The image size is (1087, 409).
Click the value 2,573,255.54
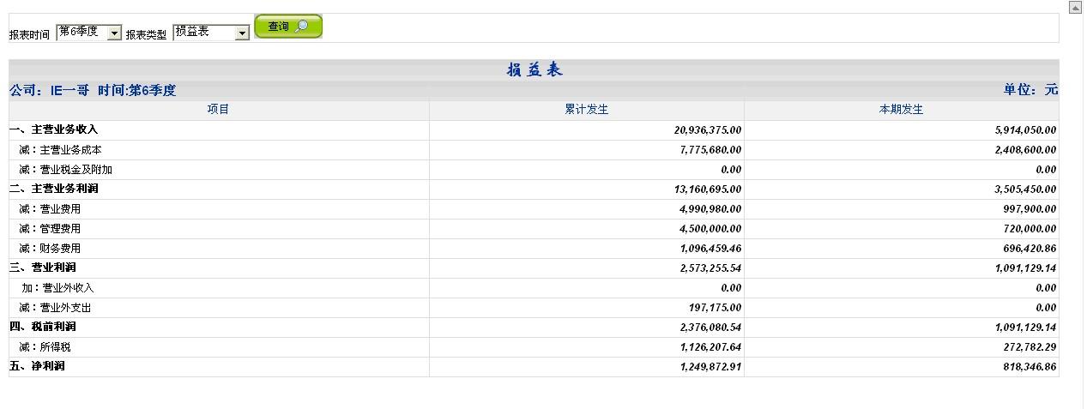pos(710,268)
